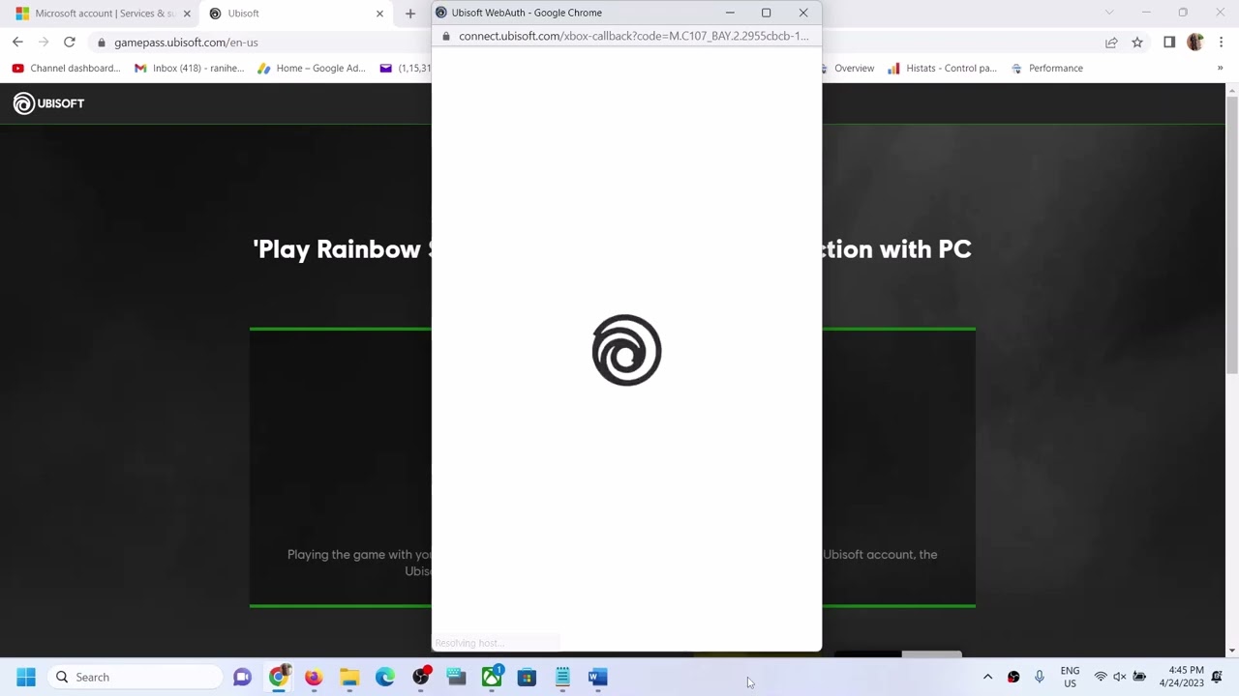Click battery status icon
1239x696 pixels.
coord(1140,677)
